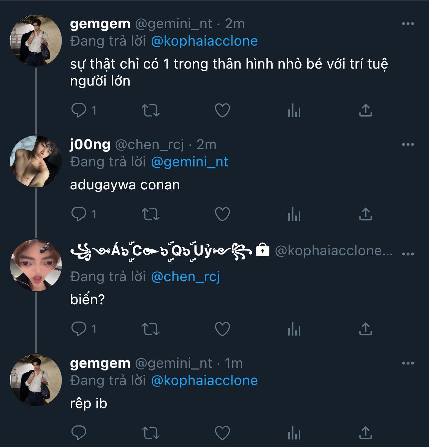Share the 'rêp ib' tweet
The image size is (429, 447).
coord(365,433)
